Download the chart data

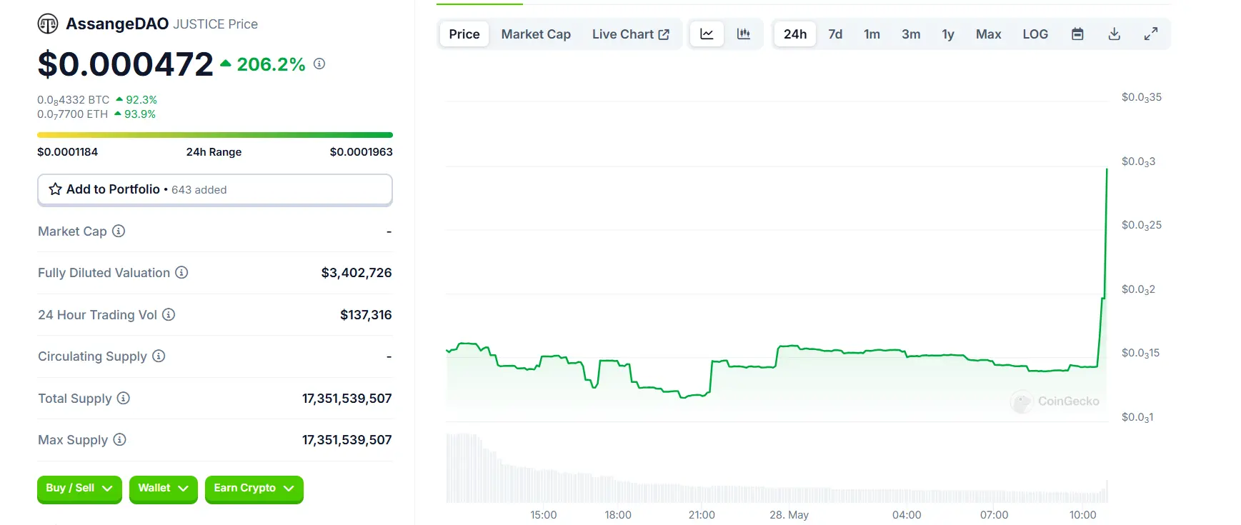point(1114,34)
